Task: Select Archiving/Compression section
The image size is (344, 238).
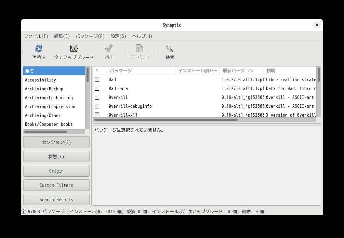Action: click(x=54, y=106)
